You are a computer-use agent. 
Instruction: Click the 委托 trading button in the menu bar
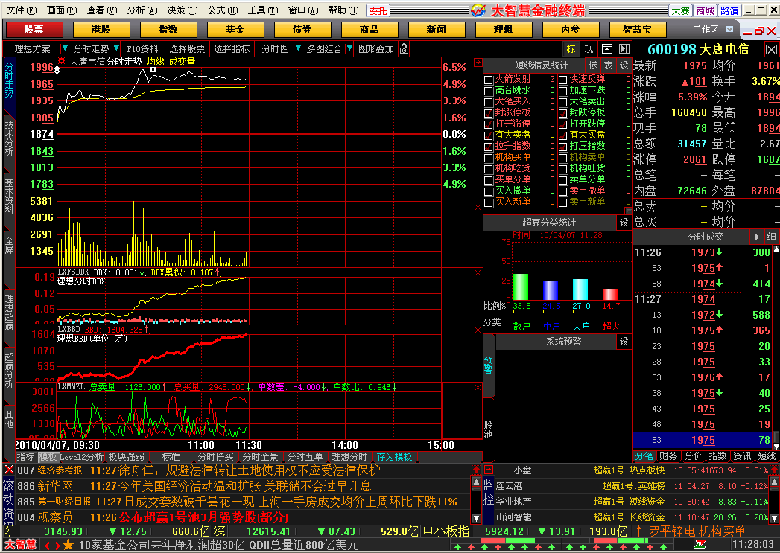pyautogui.click(x=378, y=10)
